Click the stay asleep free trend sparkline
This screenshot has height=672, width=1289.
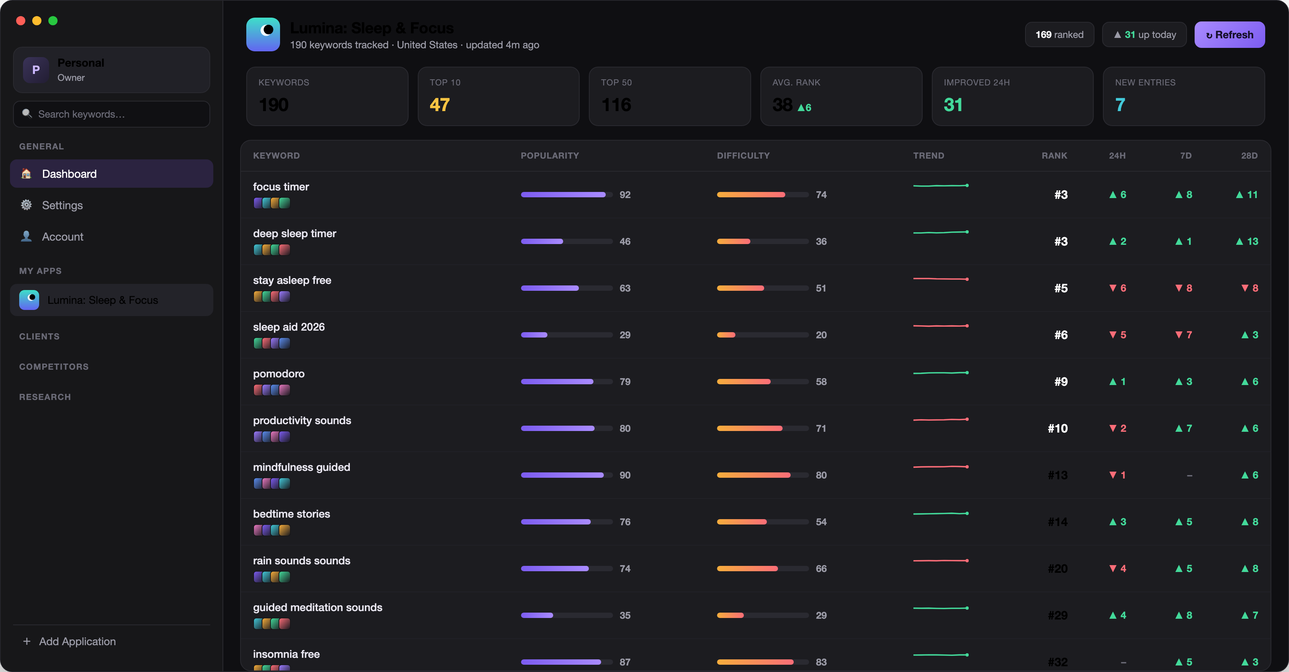tap(941, 279)
